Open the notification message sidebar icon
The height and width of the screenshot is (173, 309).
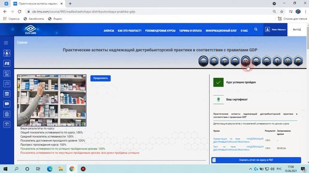[x=7, y=104]
